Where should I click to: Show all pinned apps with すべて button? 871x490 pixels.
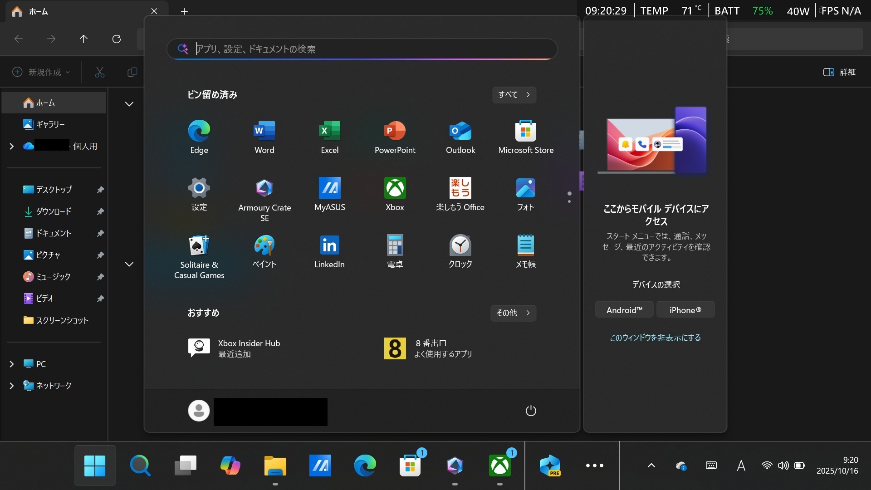coord(514,95)
